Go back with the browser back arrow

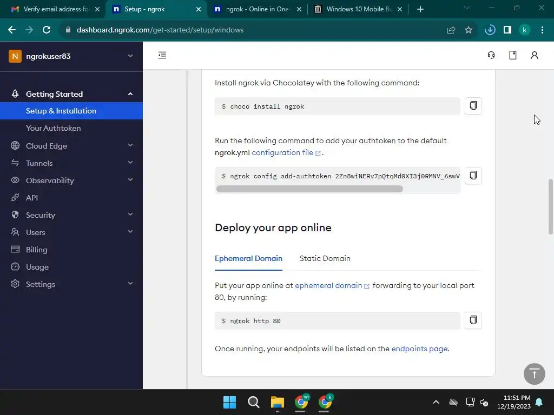point(12,30)
